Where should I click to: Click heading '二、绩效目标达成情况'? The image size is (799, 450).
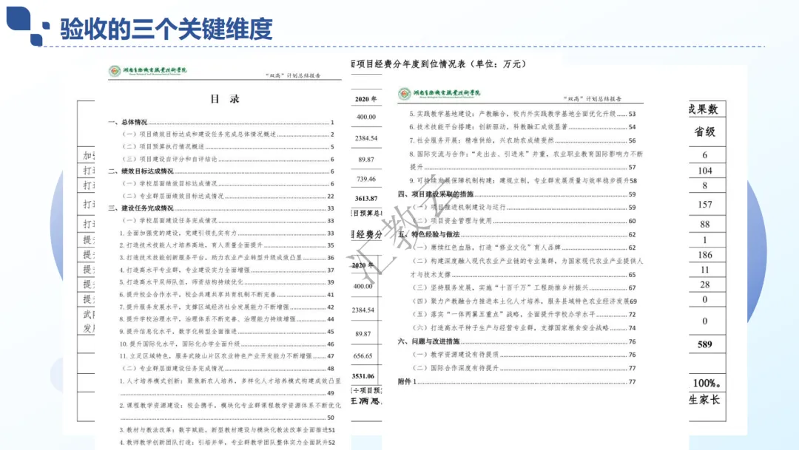tap(221, 171)
